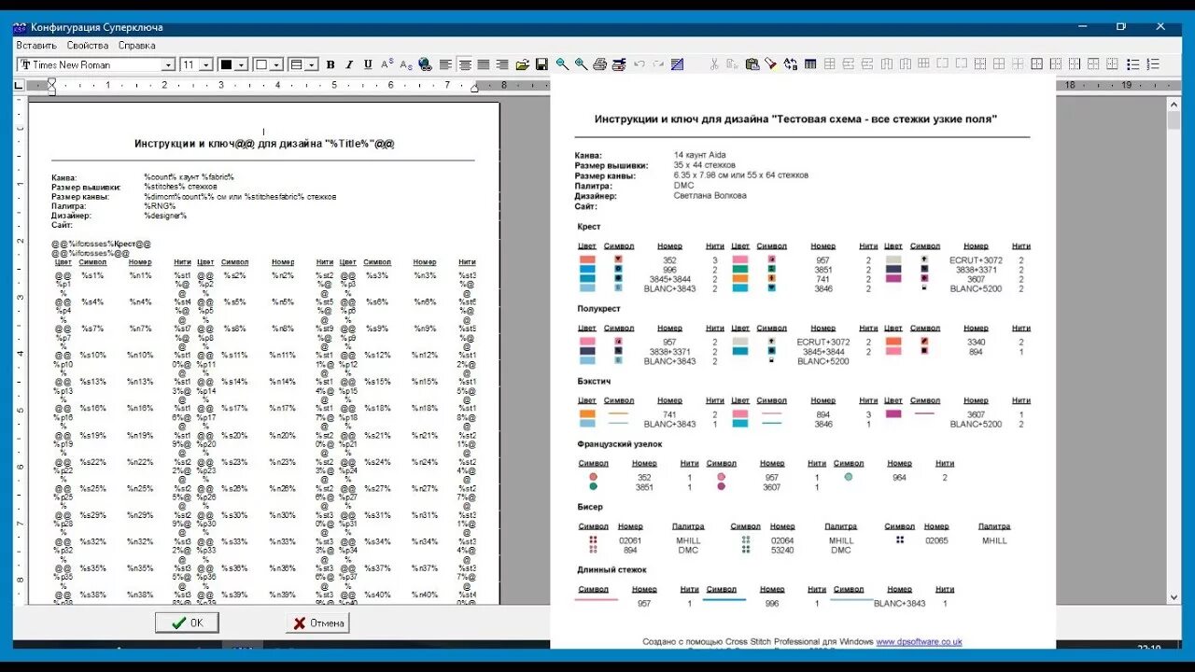
Task: Open the www.dpsoftware.co.uk link
Action: click(x=919, y=641)
